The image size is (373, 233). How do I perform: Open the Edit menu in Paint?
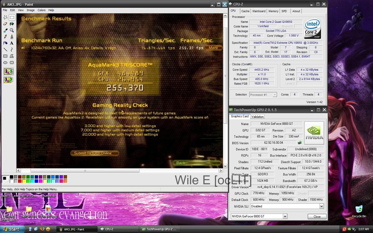tap(12, 10)
